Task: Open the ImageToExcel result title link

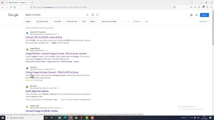Action: click(x=57, y=53)
